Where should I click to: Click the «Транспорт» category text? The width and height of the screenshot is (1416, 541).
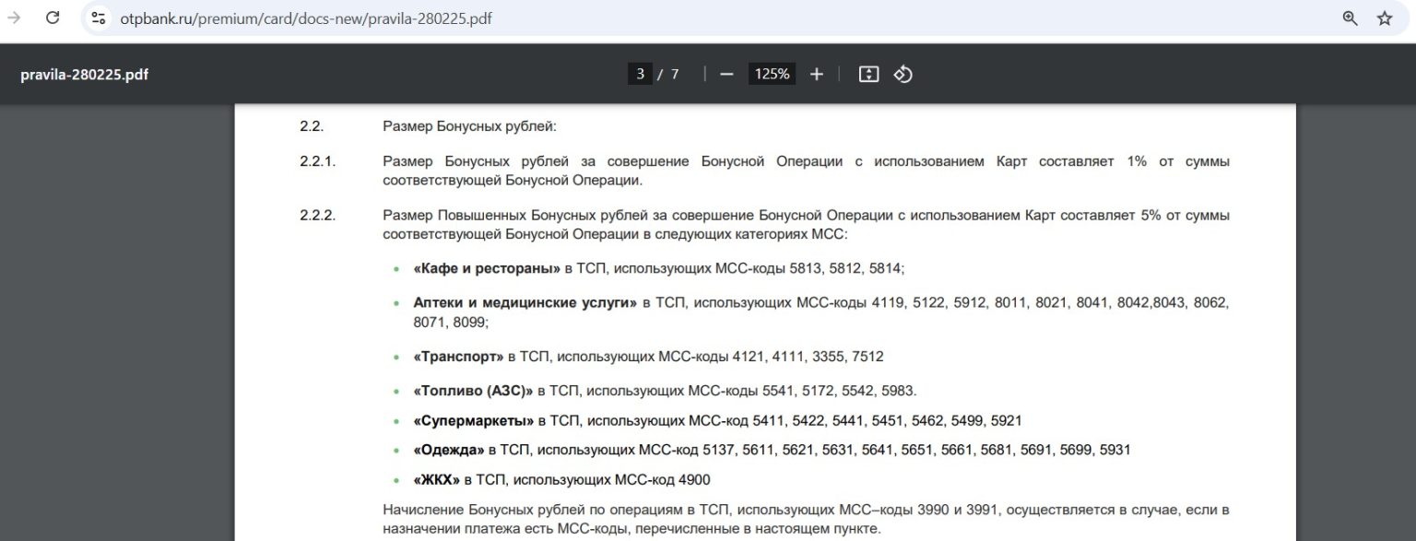point(458,356)
